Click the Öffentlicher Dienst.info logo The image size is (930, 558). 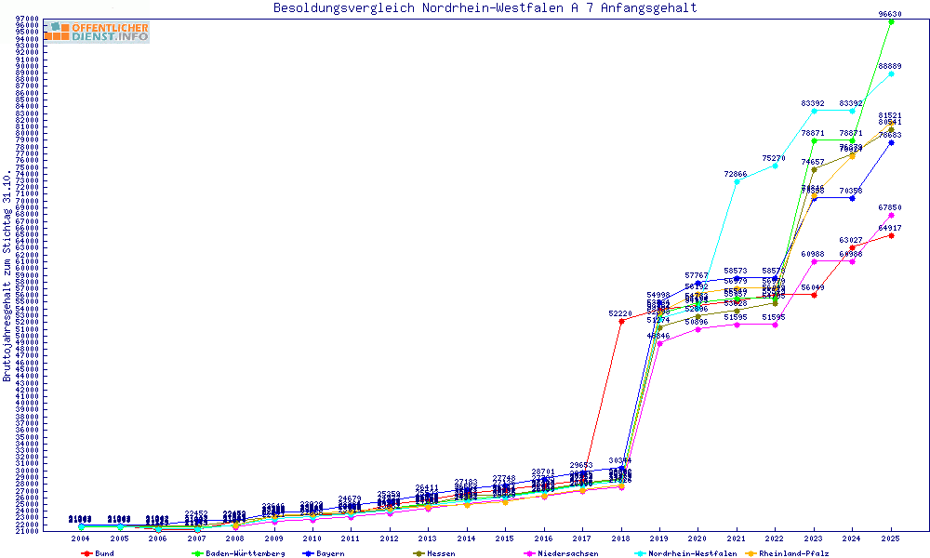coord(96,32)
